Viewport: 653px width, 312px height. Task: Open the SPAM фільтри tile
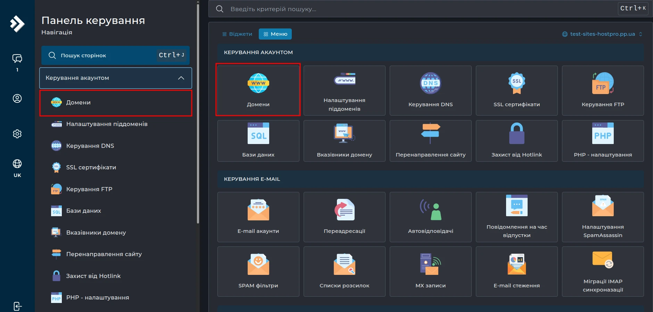(x=258, y=271)
